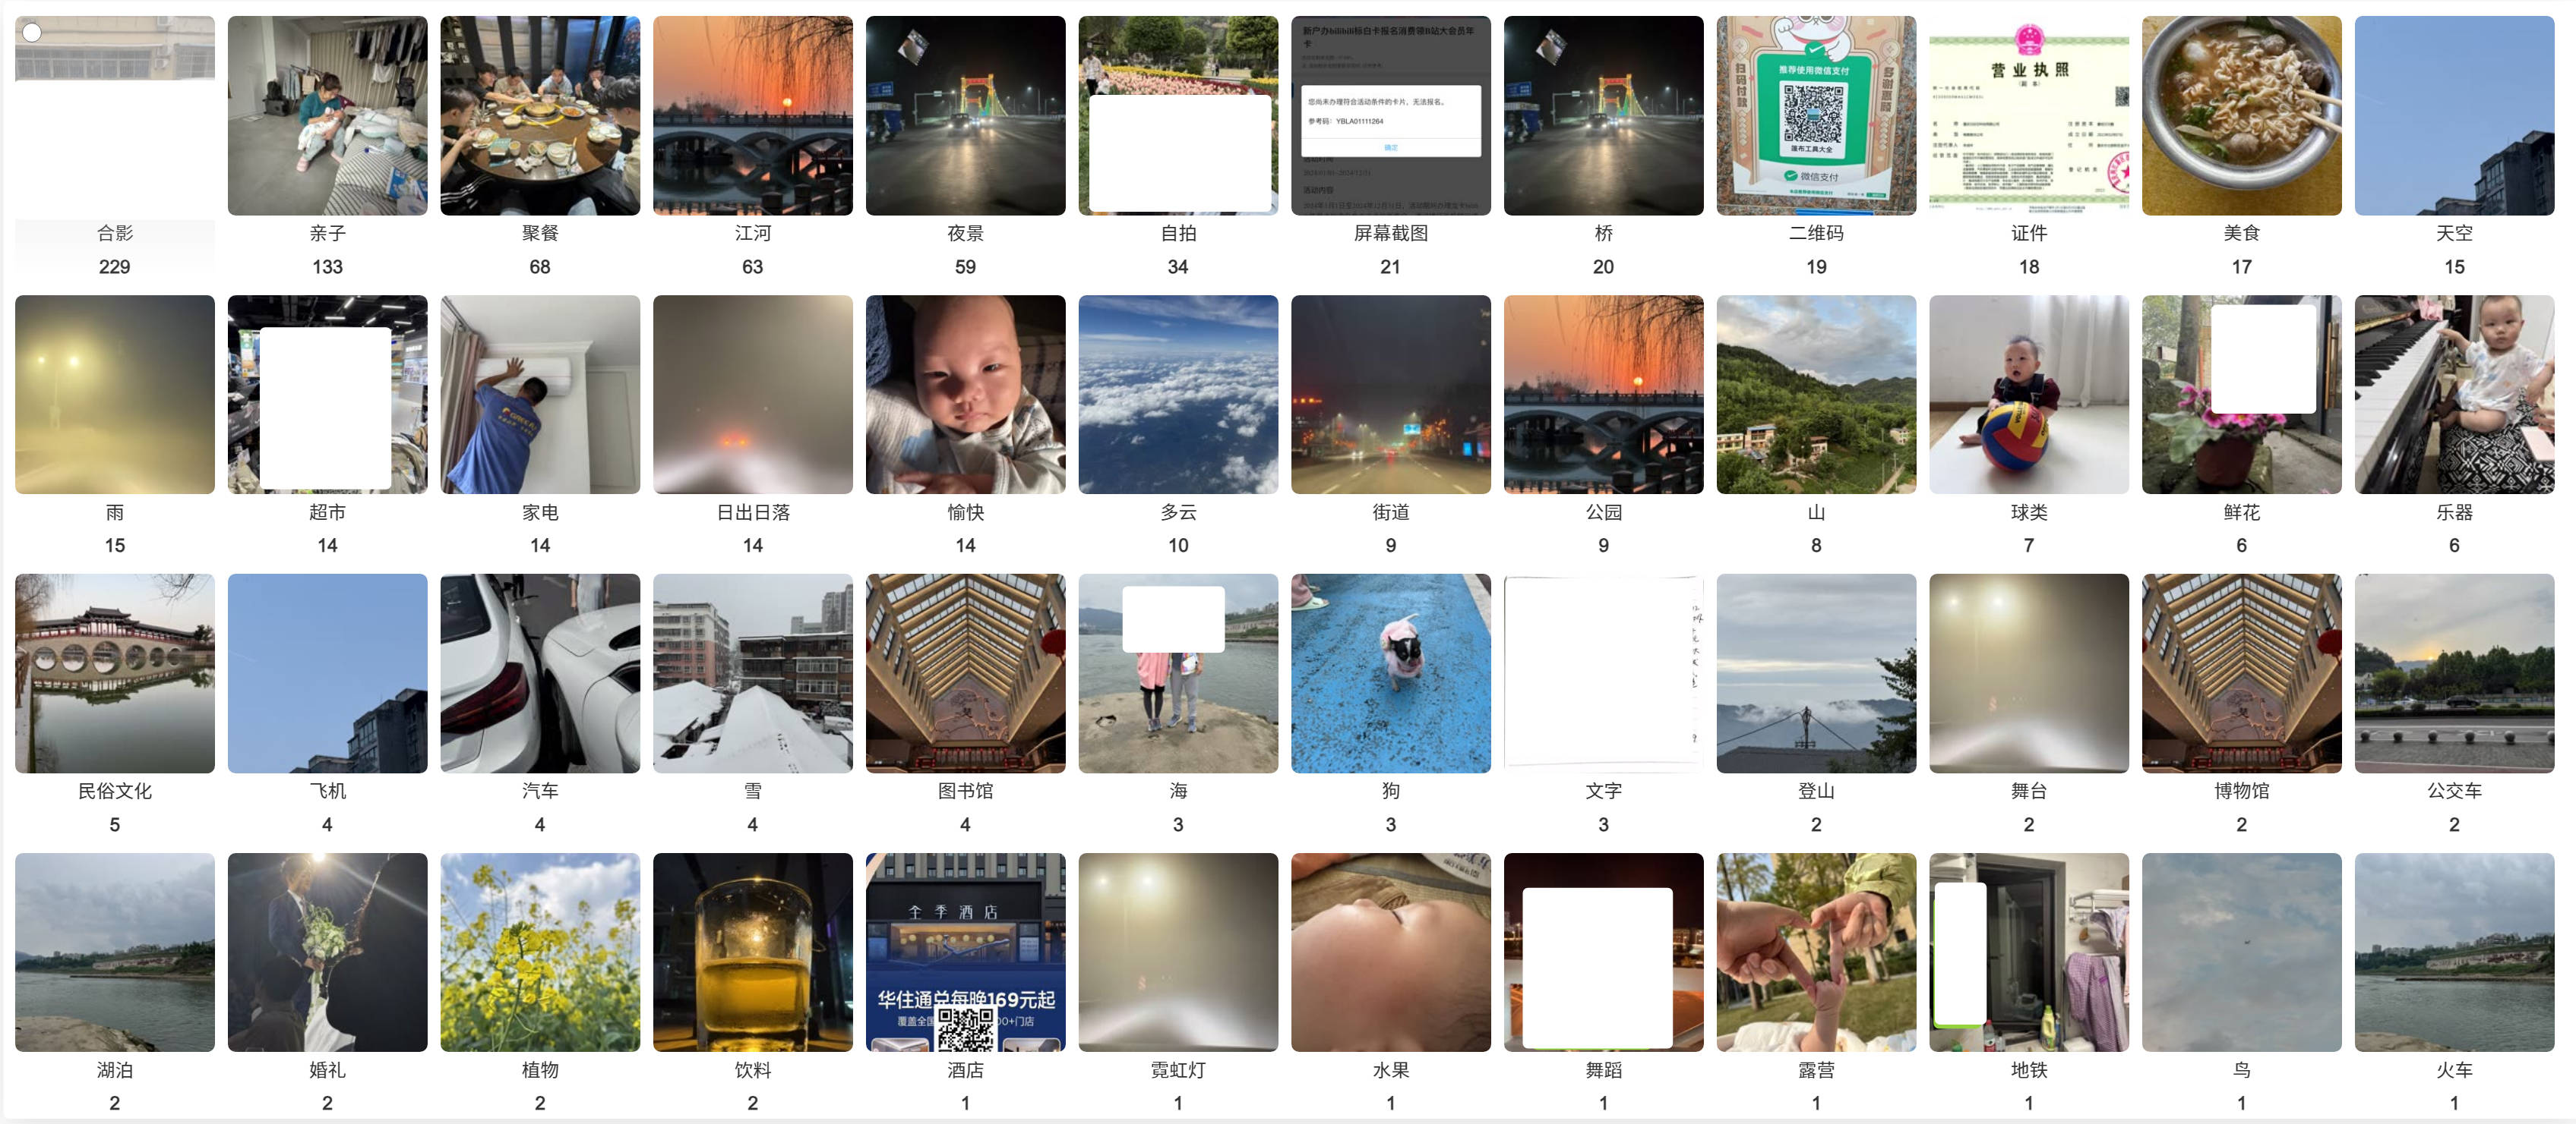Open the 亲子 album thumbnail
The width and height of the screenshot is (2576, 1124).
click(327, 115)
